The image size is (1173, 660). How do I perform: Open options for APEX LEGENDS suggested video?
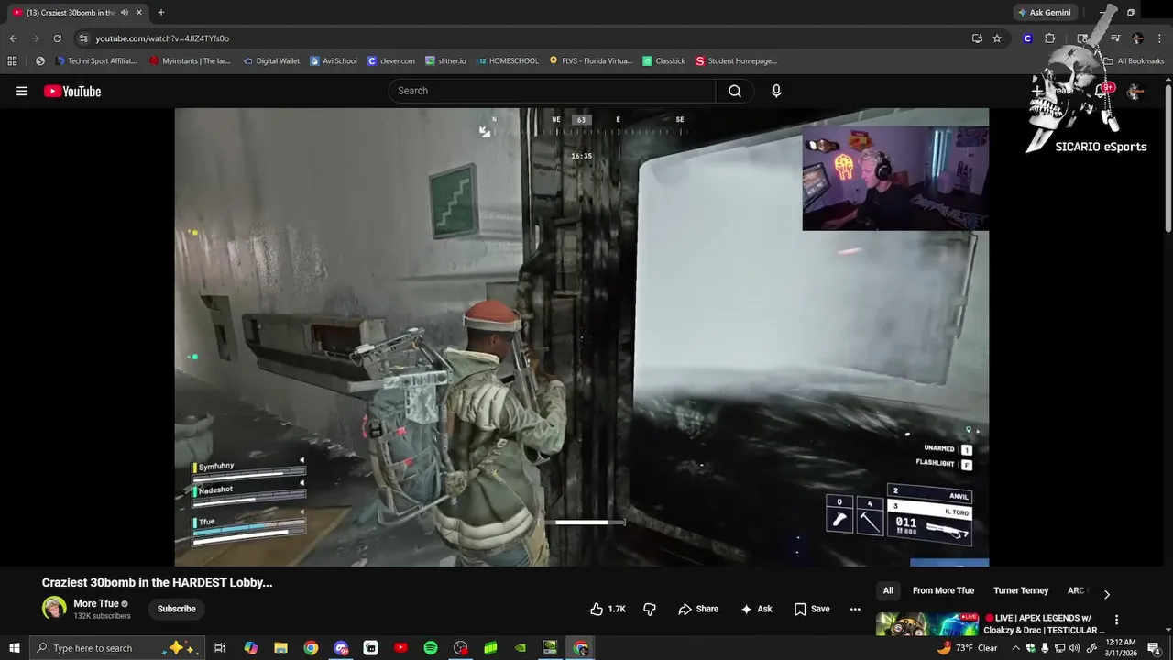click(x=1116, y=620)
